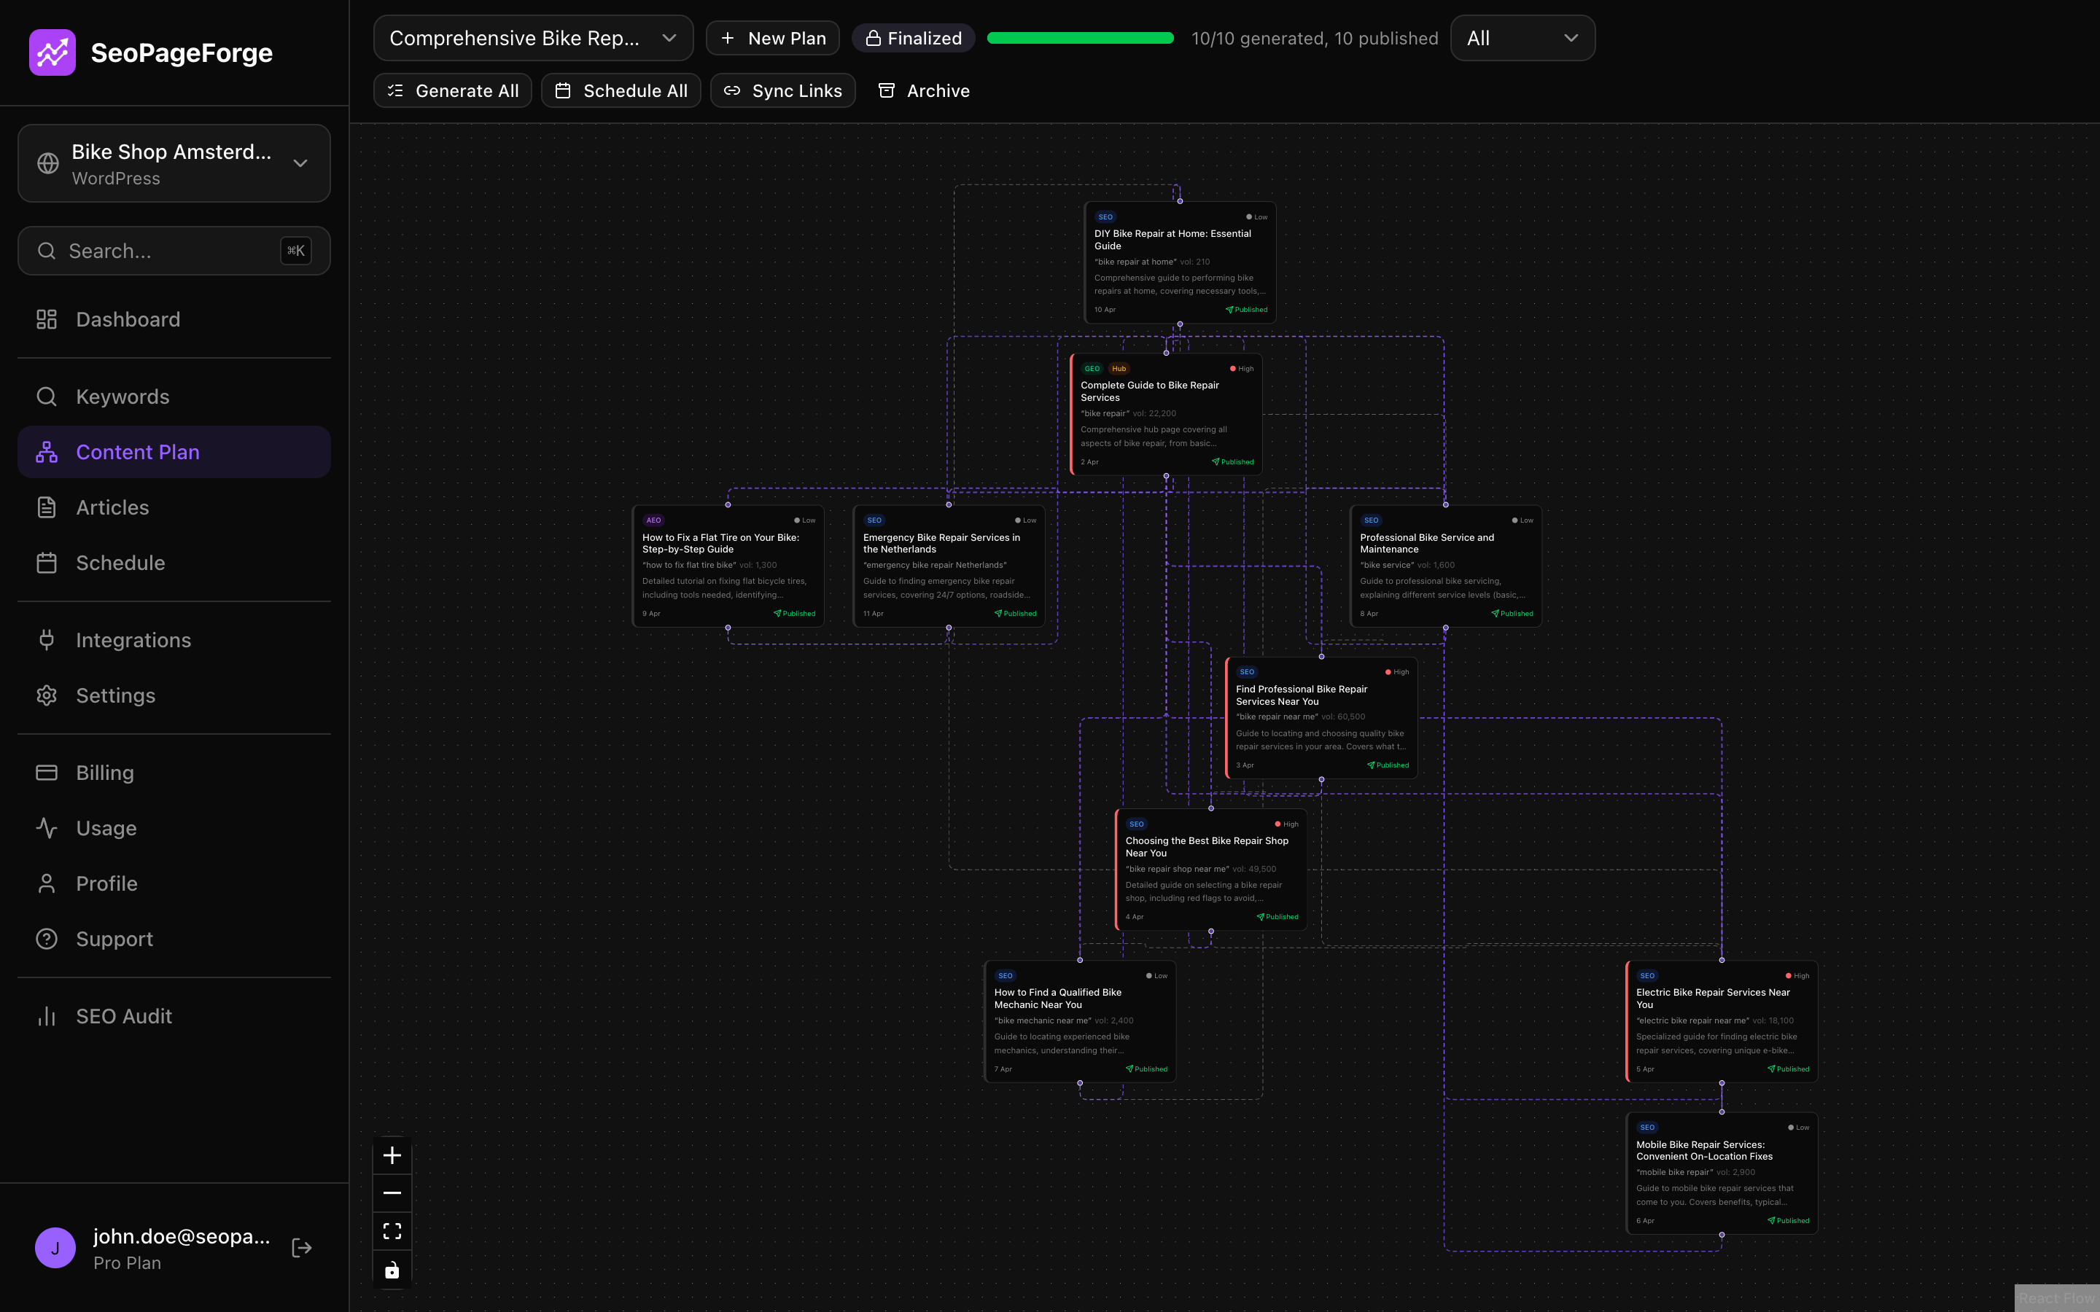
Task: Click Low priority indicator on Mobile Bike Repair card
Action: (x=1799, y=1128)
